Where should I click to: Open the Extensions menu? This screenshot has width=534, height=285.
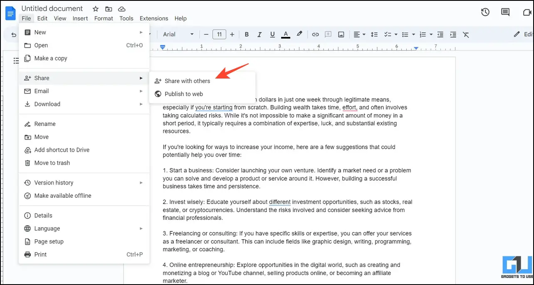click(154, 18)
